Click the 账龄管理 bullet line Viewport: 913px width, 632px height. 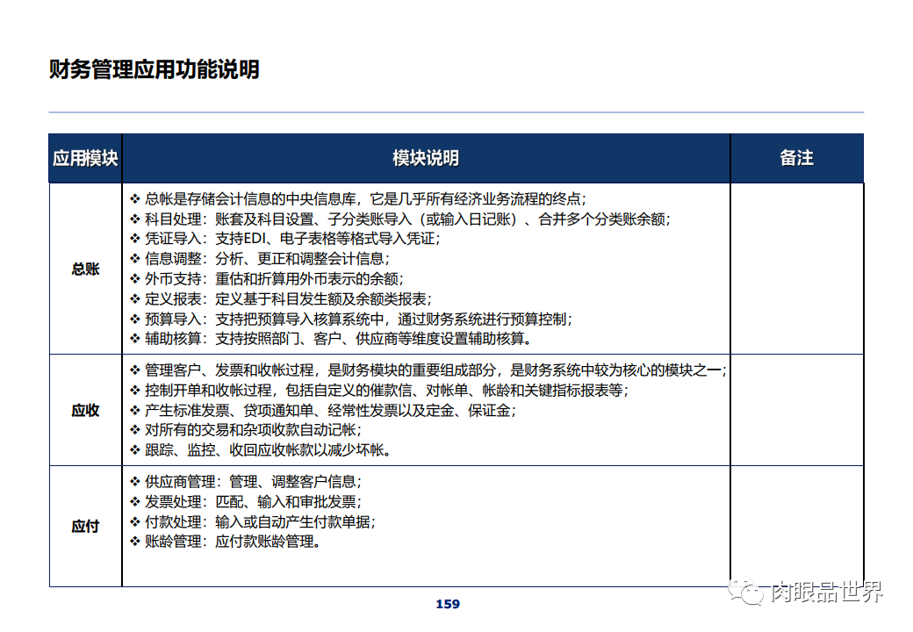click(225, 542)
